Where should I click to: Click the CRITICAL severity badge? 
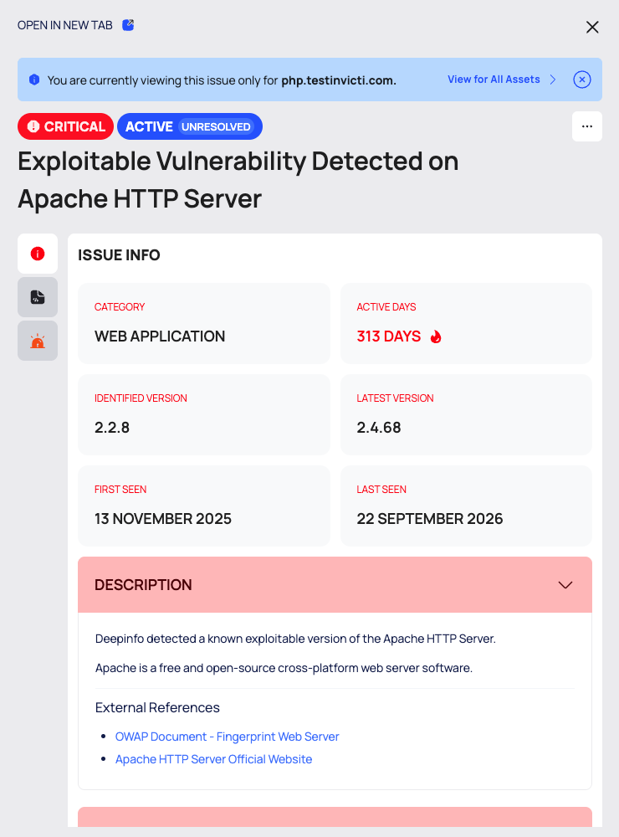tap(65, 126)
